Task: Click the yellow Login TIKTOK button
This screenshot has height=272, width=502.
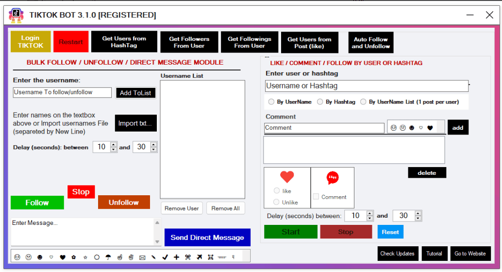Action: pos(31,42)
